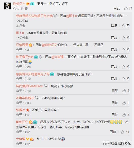The image size is (134, 148).
Task: Reply to 不哨手的嗅子's comment
Action: [x=115, y=103]
